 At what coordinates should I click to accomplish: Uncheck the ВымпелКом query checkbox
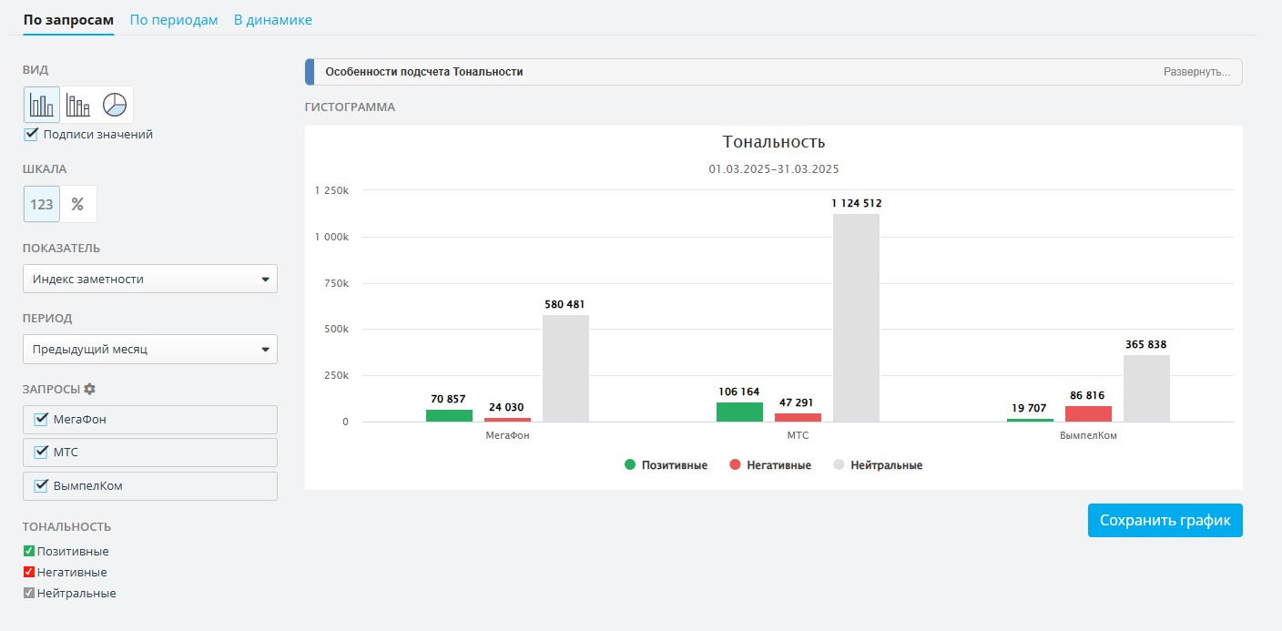(40, 485)
